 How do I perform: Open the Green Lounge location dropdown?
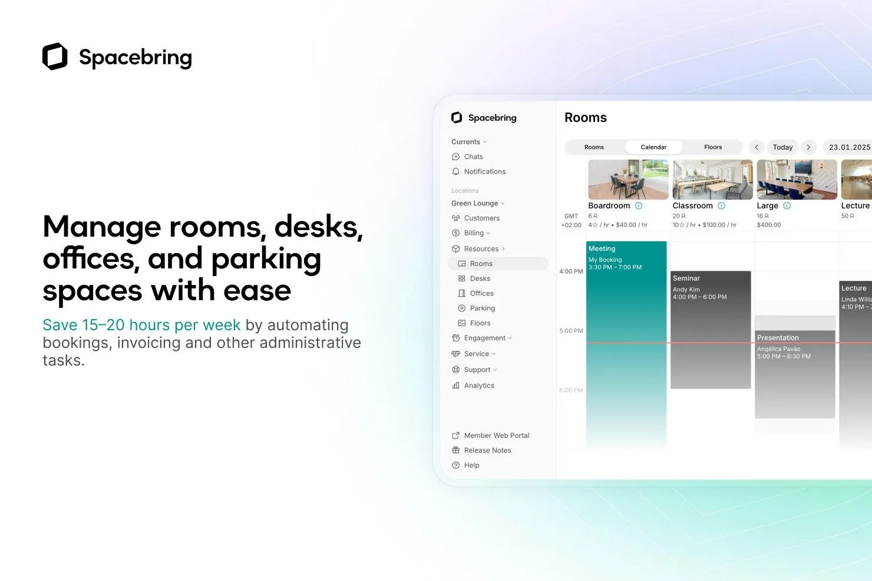pos(478,203)
